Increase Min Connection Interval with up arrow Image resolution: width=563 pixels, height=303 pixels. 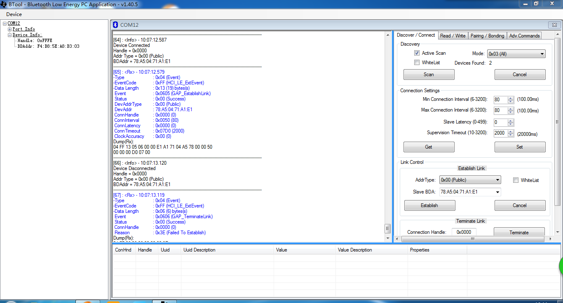[511, 98]
